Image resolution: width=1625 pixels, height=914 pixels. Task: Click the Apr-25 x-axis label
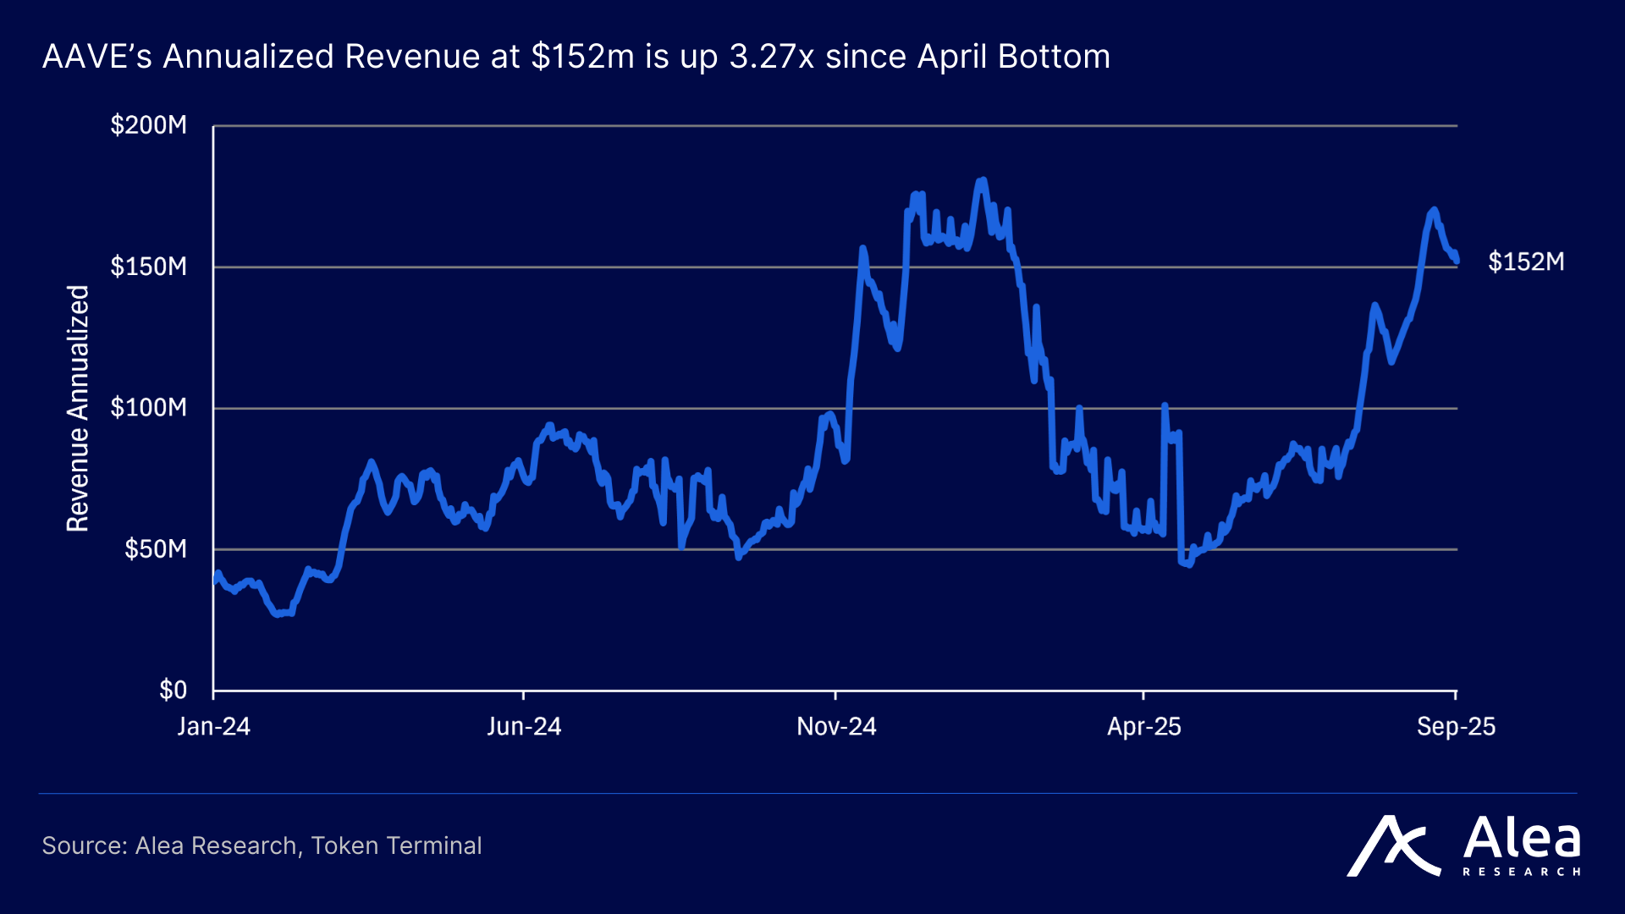[1144, 727]
